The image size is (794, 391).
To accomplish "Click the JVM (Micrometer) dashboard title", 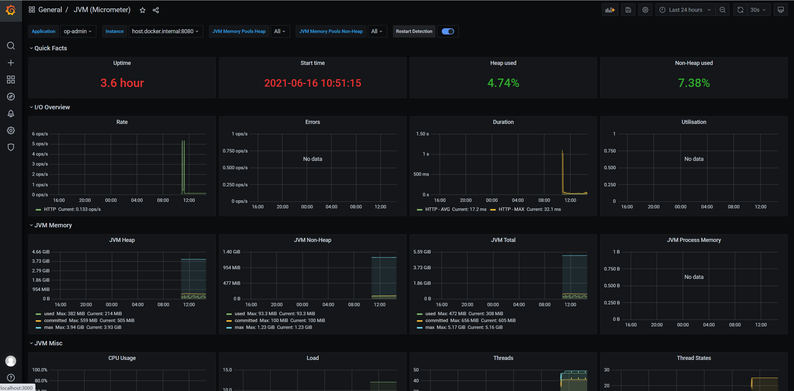I will coord(102,10).
